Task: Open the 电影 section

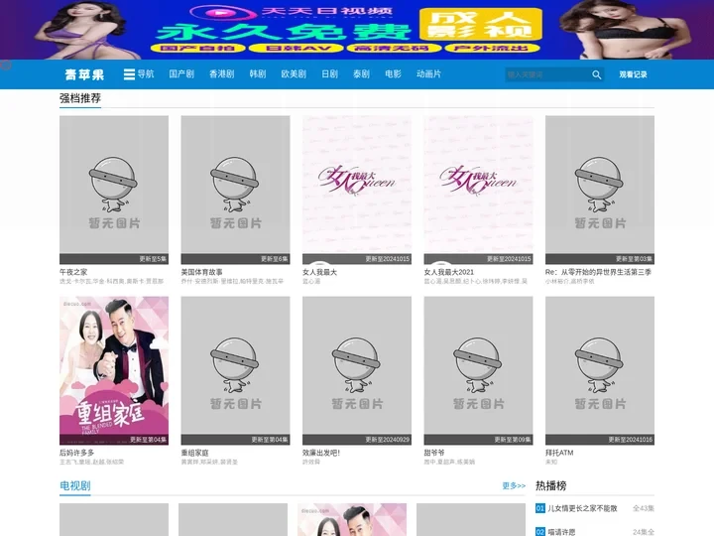Action: pos(393,73)
